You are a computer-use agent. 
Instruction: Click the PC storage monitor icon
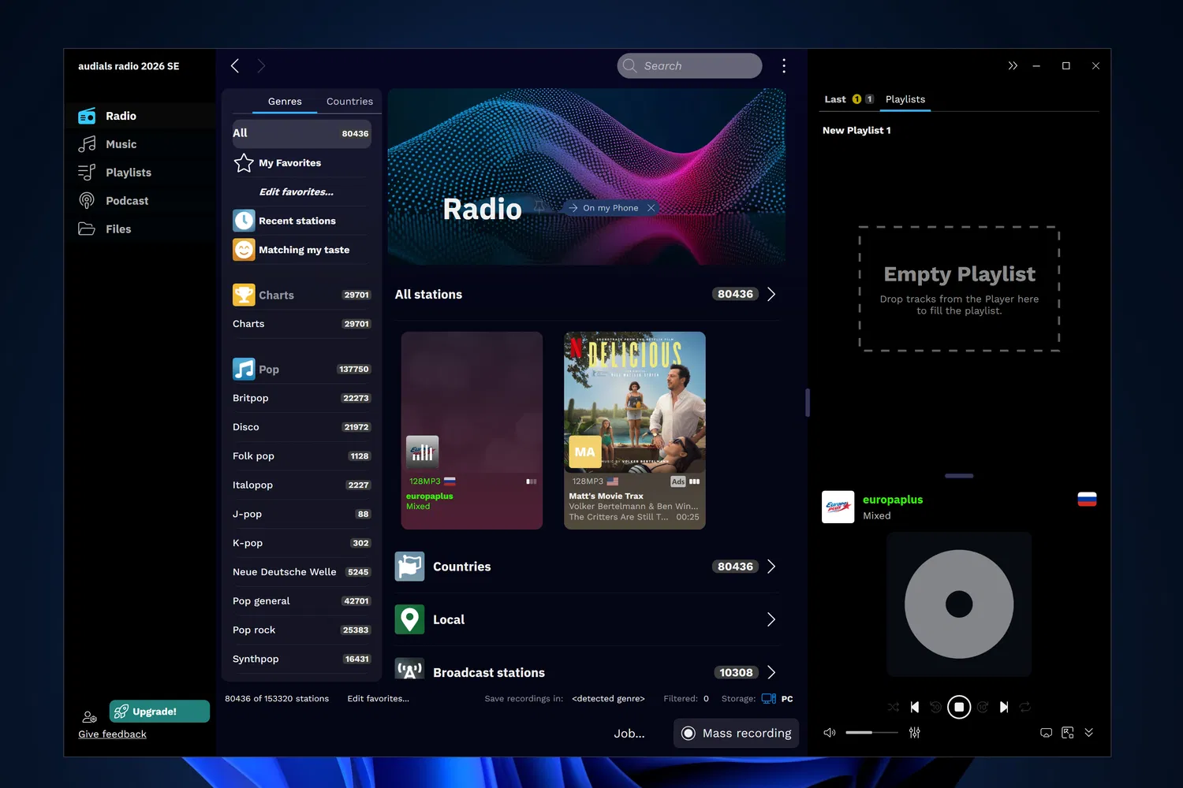[769, 699]
